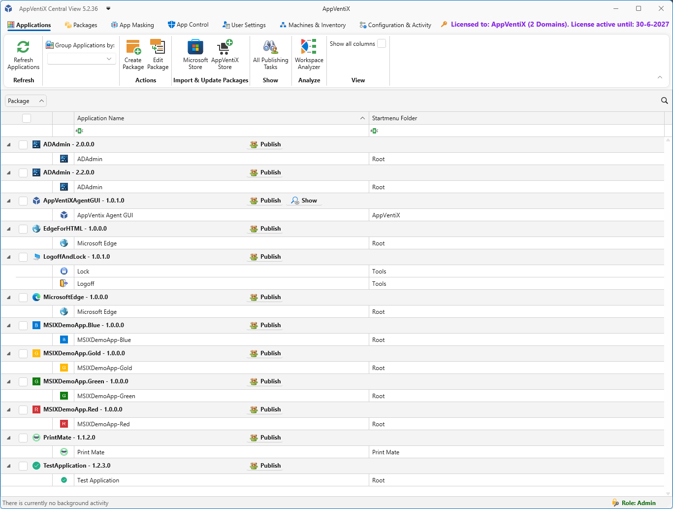Switch to Machines & Inventory tab
This screenshot has width=673, height=509.
[x=313, y=25]
